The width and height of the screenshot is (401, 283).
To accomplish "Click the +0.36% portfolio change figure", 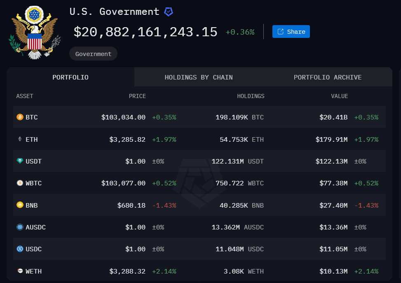I will click(240, 32).
